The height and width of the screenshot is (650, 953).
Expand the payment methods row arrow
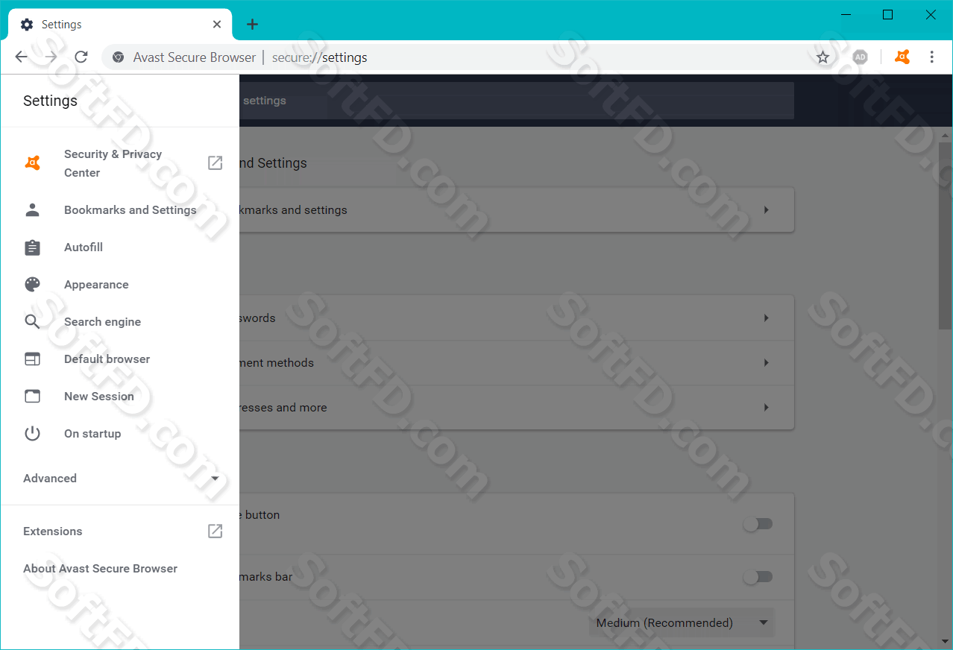pyautogui.click(x=766, y=362)
